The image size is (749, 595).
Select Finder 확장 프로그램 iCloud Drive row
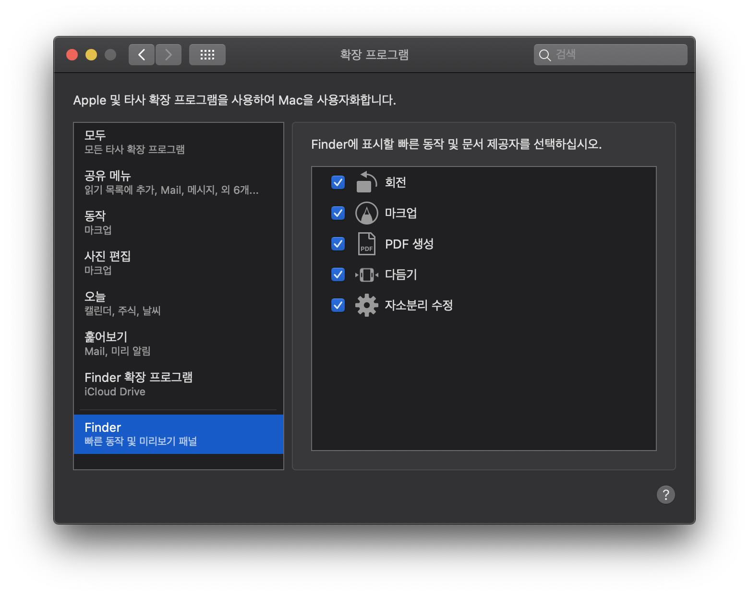point(179,384)
